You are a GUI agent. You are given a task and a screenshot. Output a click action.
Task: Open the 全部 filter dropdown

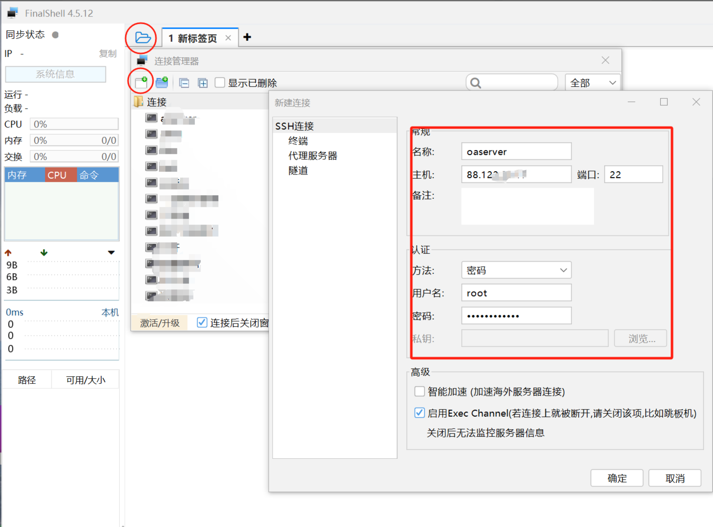593,83
